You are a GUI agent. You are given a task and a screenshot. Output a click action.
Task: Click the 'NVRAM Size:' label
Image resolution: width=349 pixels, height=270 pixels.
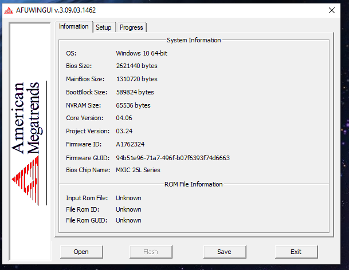[84, 105]
